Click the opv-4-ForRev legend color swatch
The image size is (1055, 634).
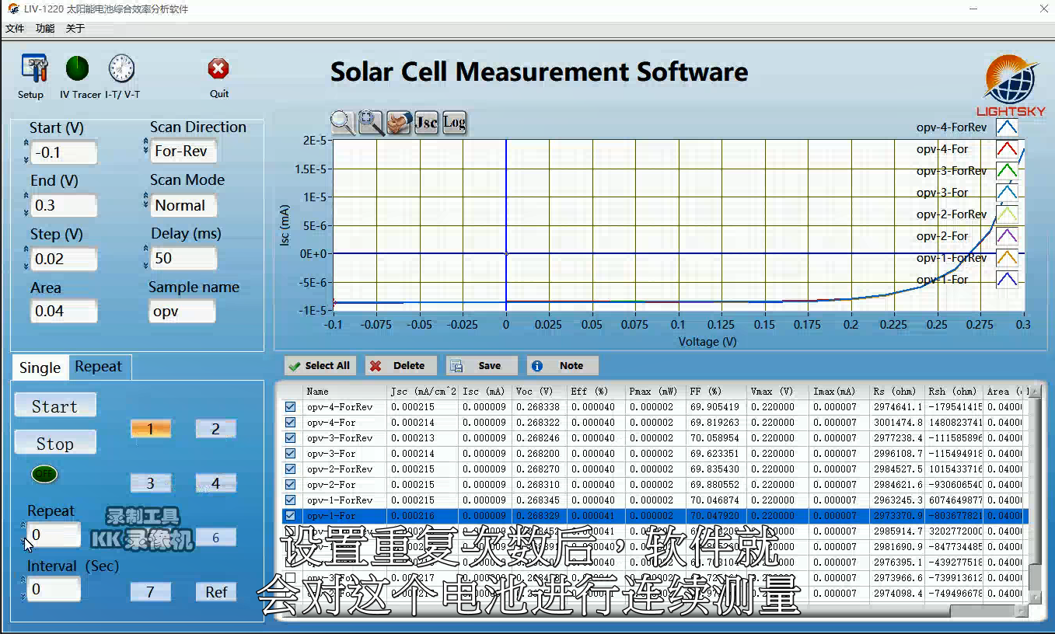1006,127
